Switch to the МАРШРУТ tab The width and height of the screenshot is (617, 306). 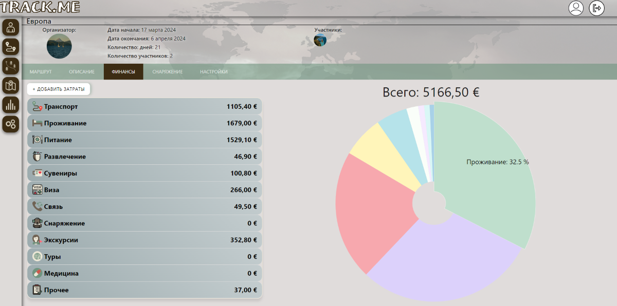pos(41,72)
